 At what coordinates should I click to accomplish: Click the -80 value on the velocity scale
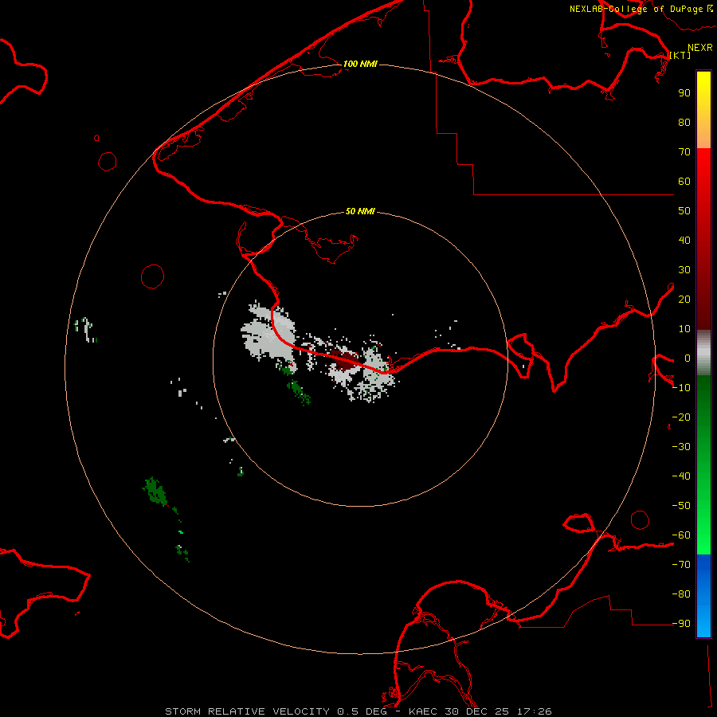[x=681, y=594]
